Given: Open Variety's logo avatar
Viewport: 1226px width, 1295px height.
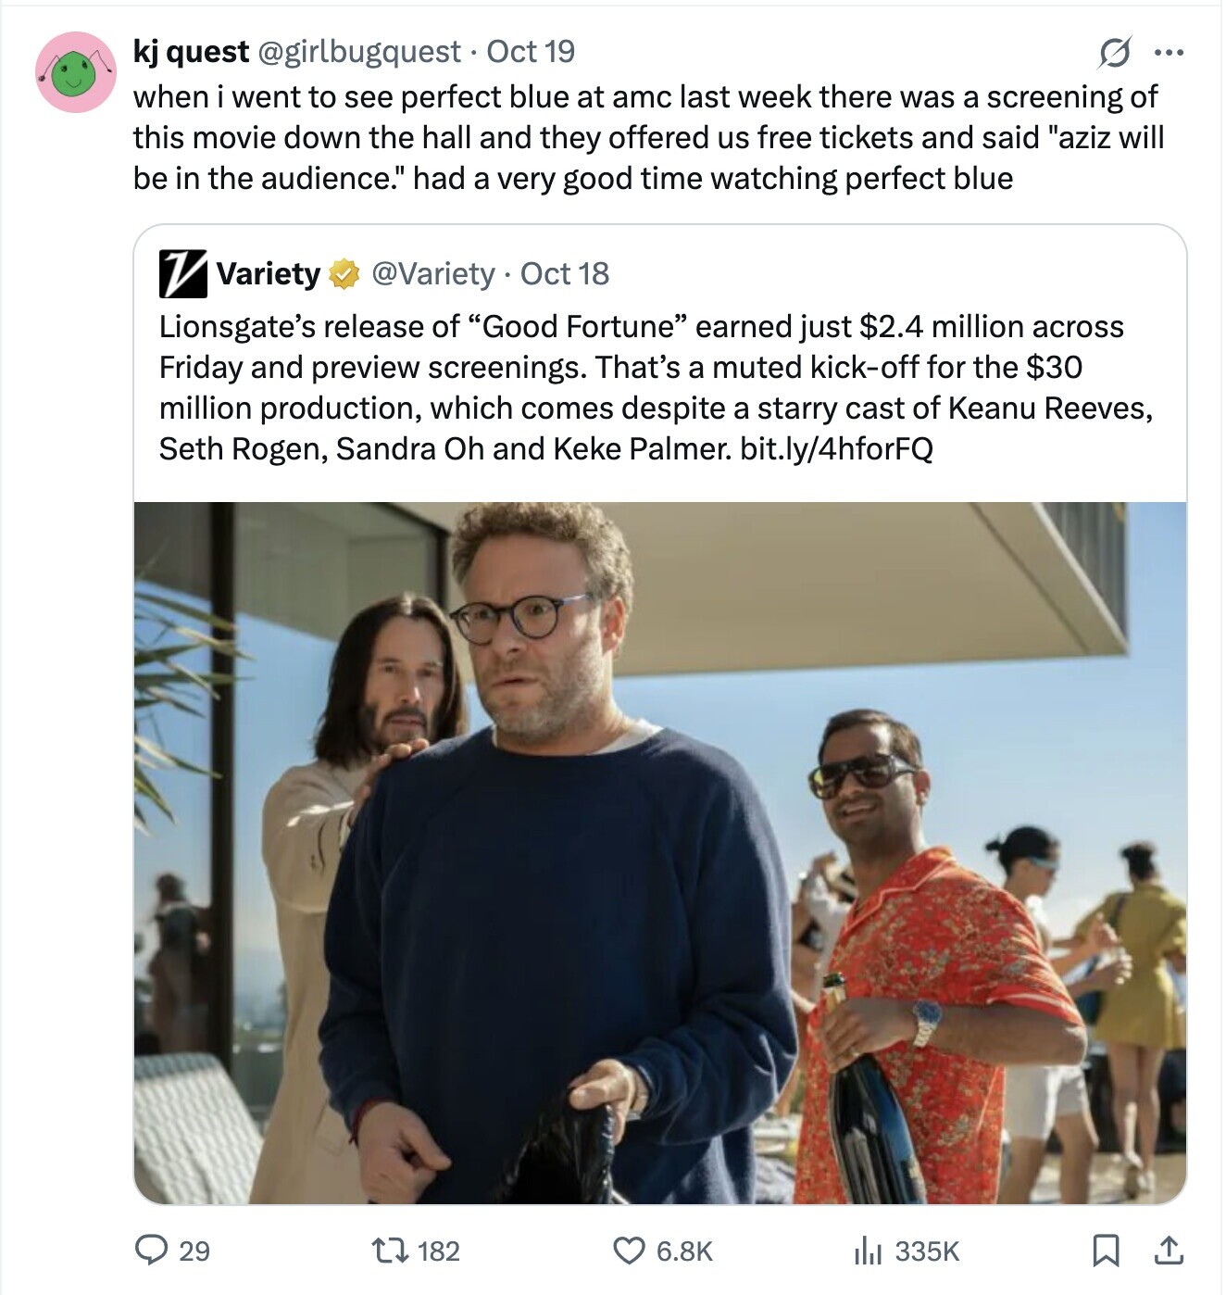Looking at the screenshot, I should (182, 274).
